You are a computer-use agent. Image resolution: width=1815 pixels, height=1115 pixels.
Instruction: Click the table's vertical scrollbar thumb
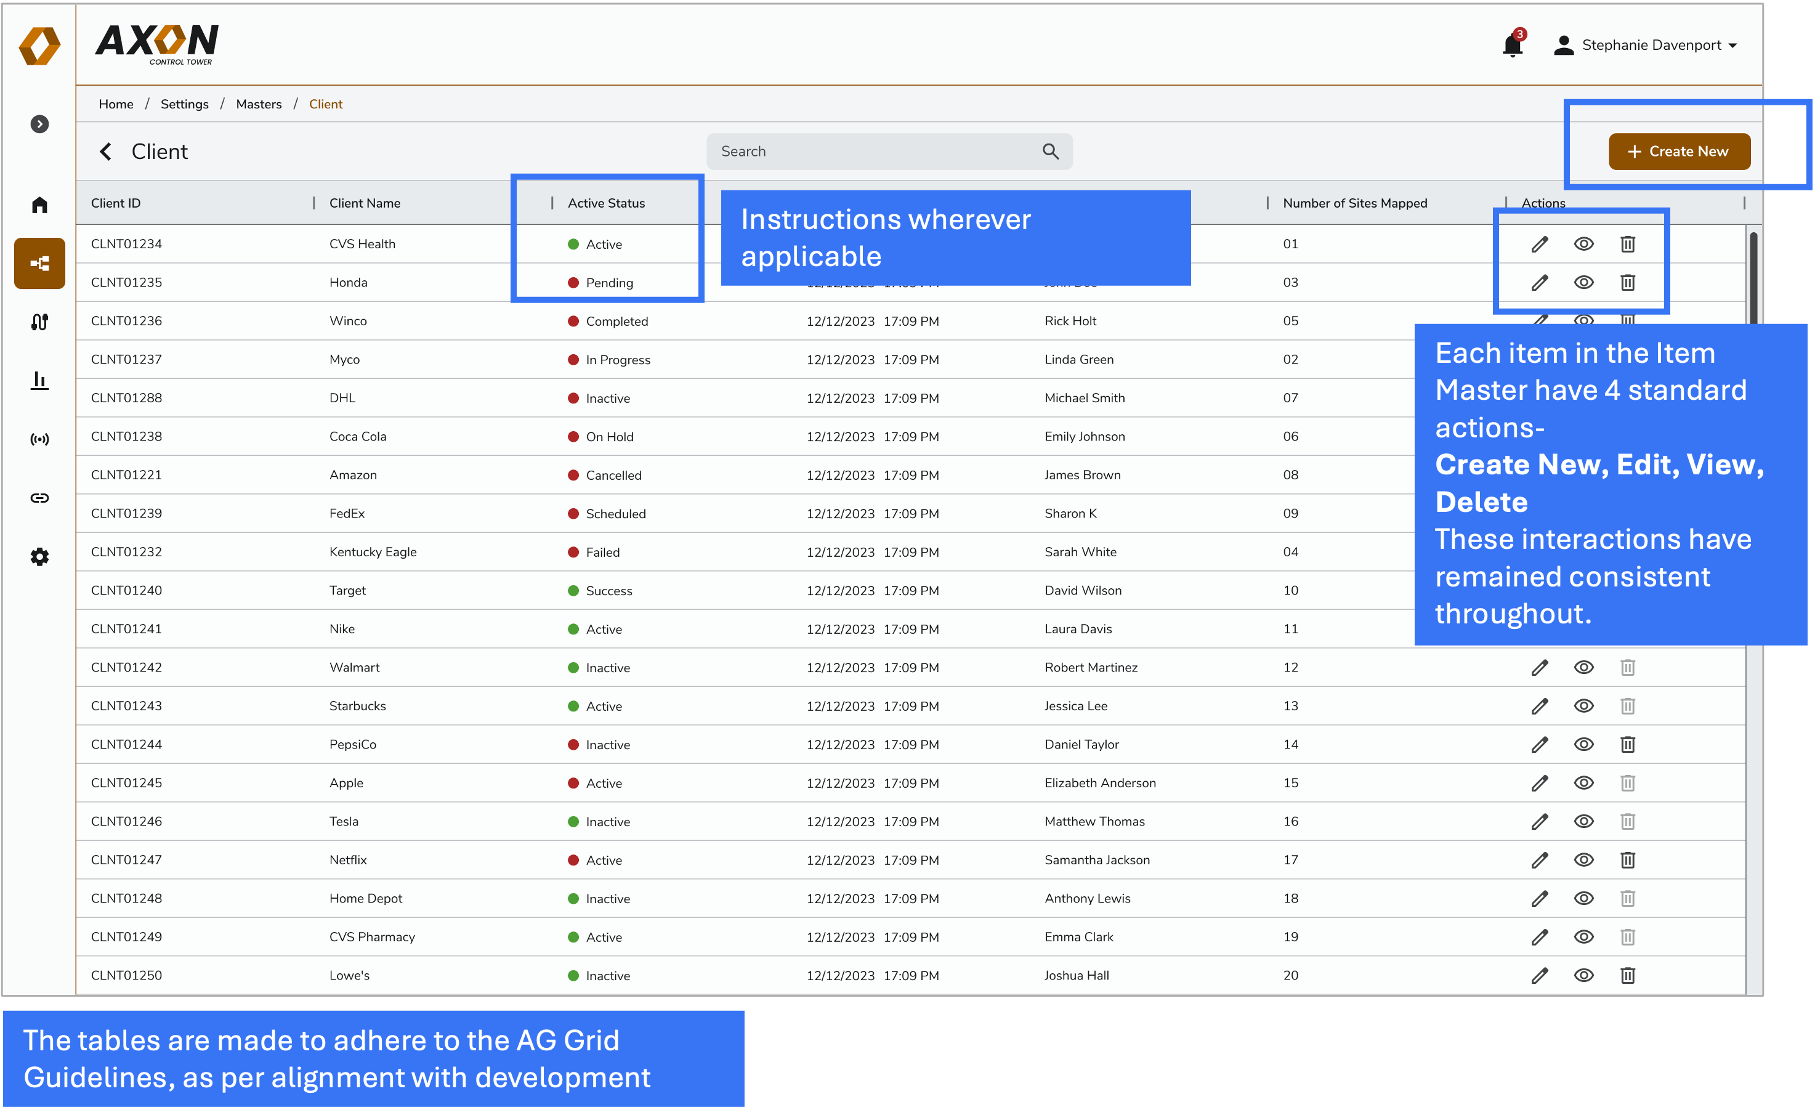tap(1753, 277)
